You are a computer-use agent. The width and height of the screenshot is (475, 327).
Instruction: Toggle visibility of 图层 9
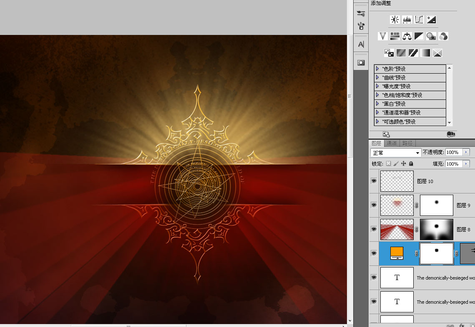point(374,205)
